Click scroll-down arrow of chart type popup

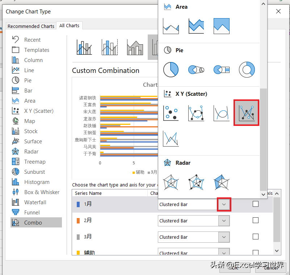point(263,194)
